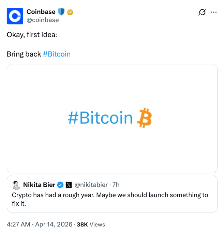This screenshot has height=234, width=224.
Task: Click the 4:27 AM Apr 14, 2026 timestamp
Action: 39,224
